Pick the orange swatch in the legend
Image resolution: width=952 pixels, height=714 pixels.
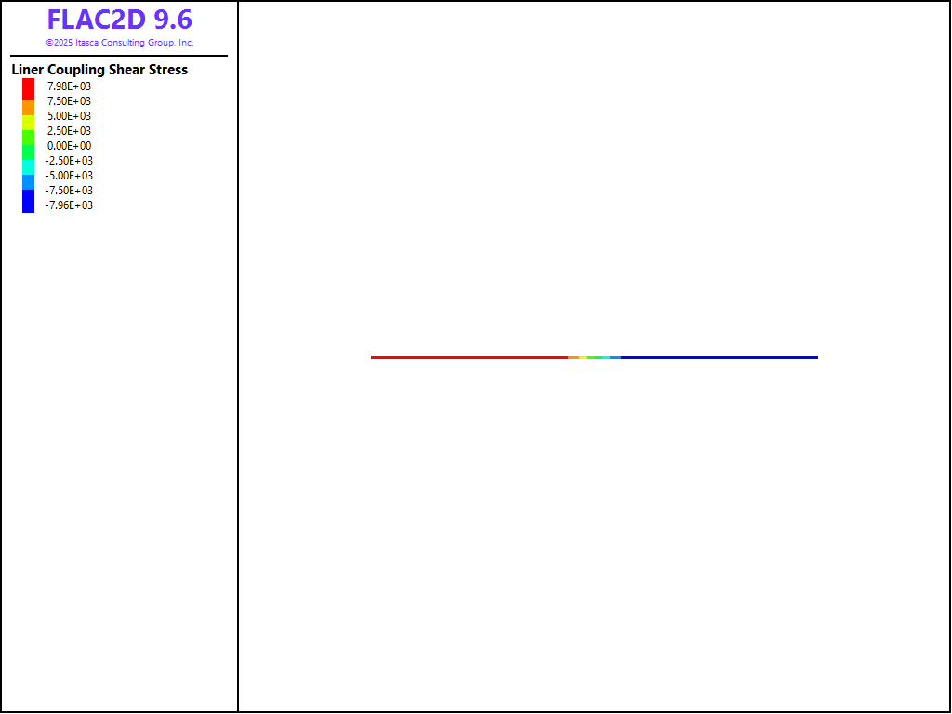click(29, 108)
